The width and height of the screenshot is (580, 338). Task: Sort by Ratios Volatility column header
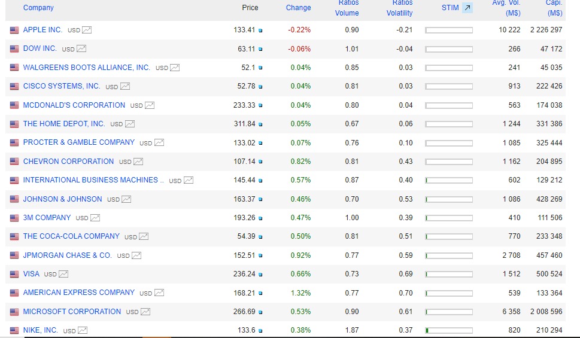coord(399,7)
